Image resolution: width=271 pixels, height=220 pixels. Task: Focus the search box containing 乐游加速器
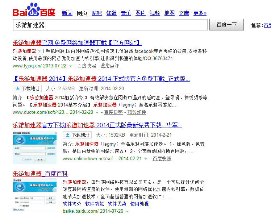pos(110,25)
